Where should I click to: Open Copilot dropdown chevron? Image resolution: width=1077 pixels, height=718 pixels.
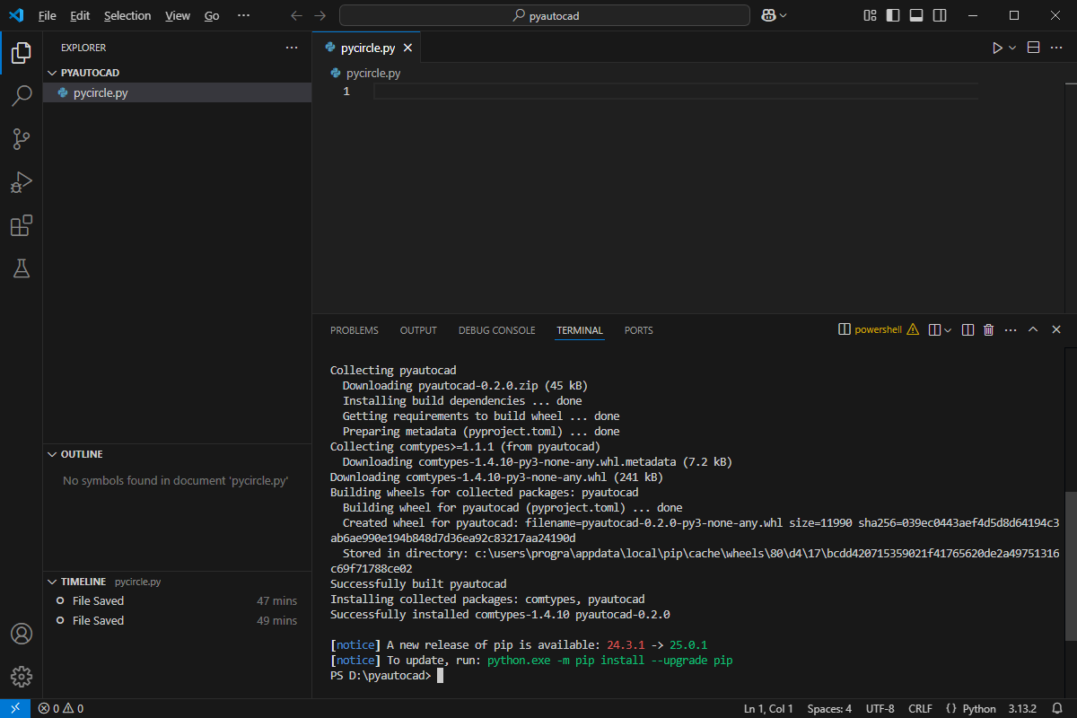tap(784, 15)
